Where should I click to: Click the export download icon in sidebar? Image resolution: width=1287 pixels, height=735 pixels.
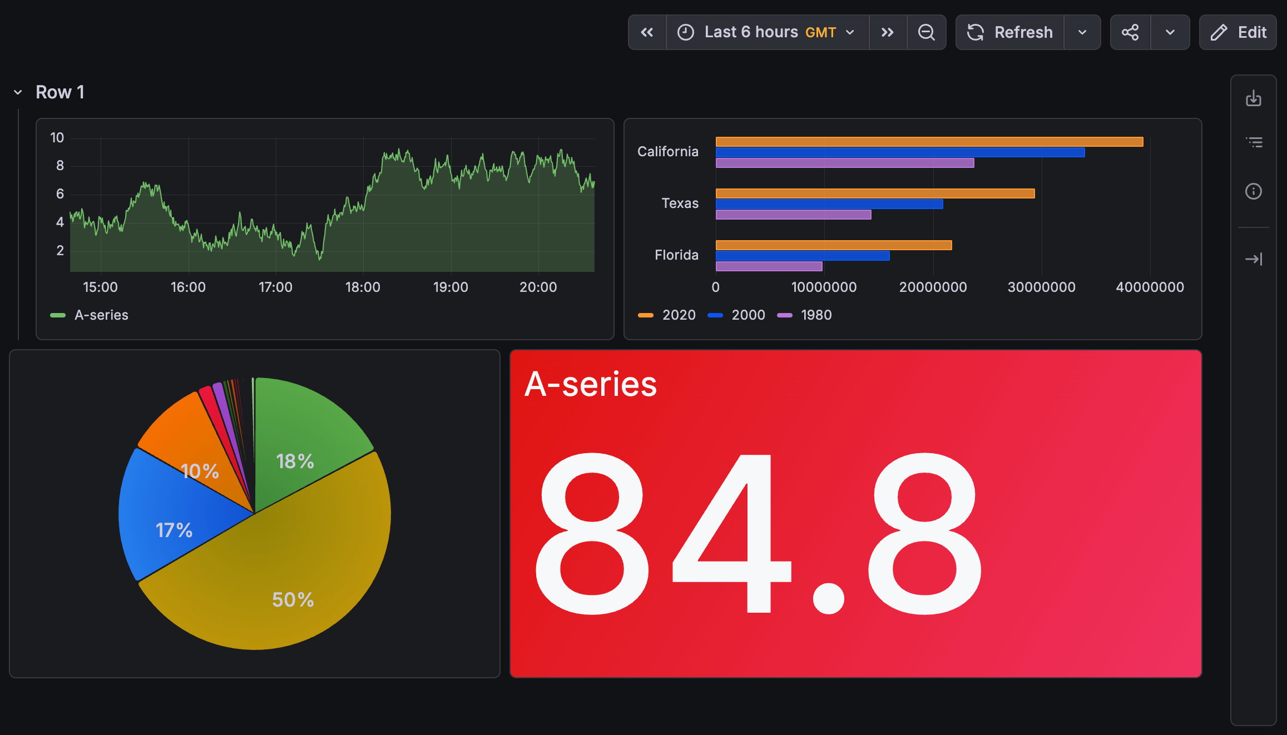pos(1254,98)
